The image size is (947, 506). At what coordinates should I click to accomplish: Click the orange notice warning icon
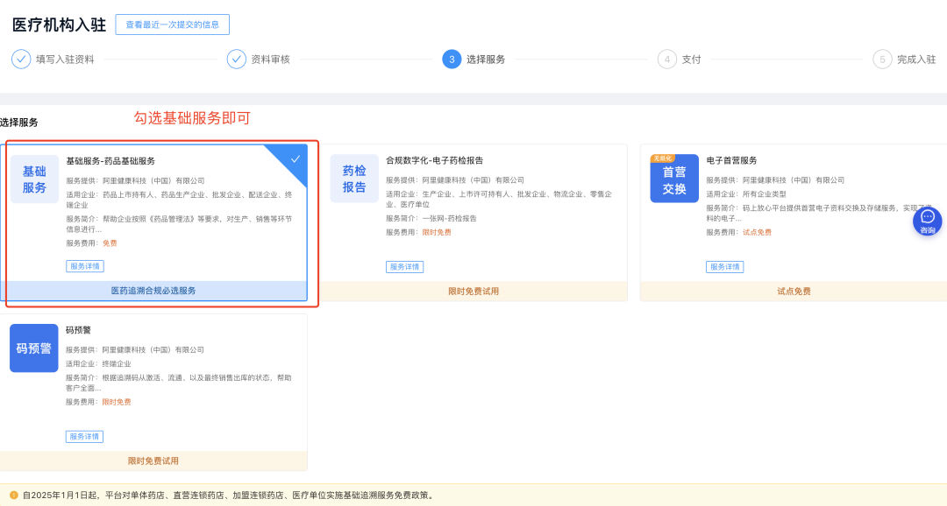pos(13,495)
